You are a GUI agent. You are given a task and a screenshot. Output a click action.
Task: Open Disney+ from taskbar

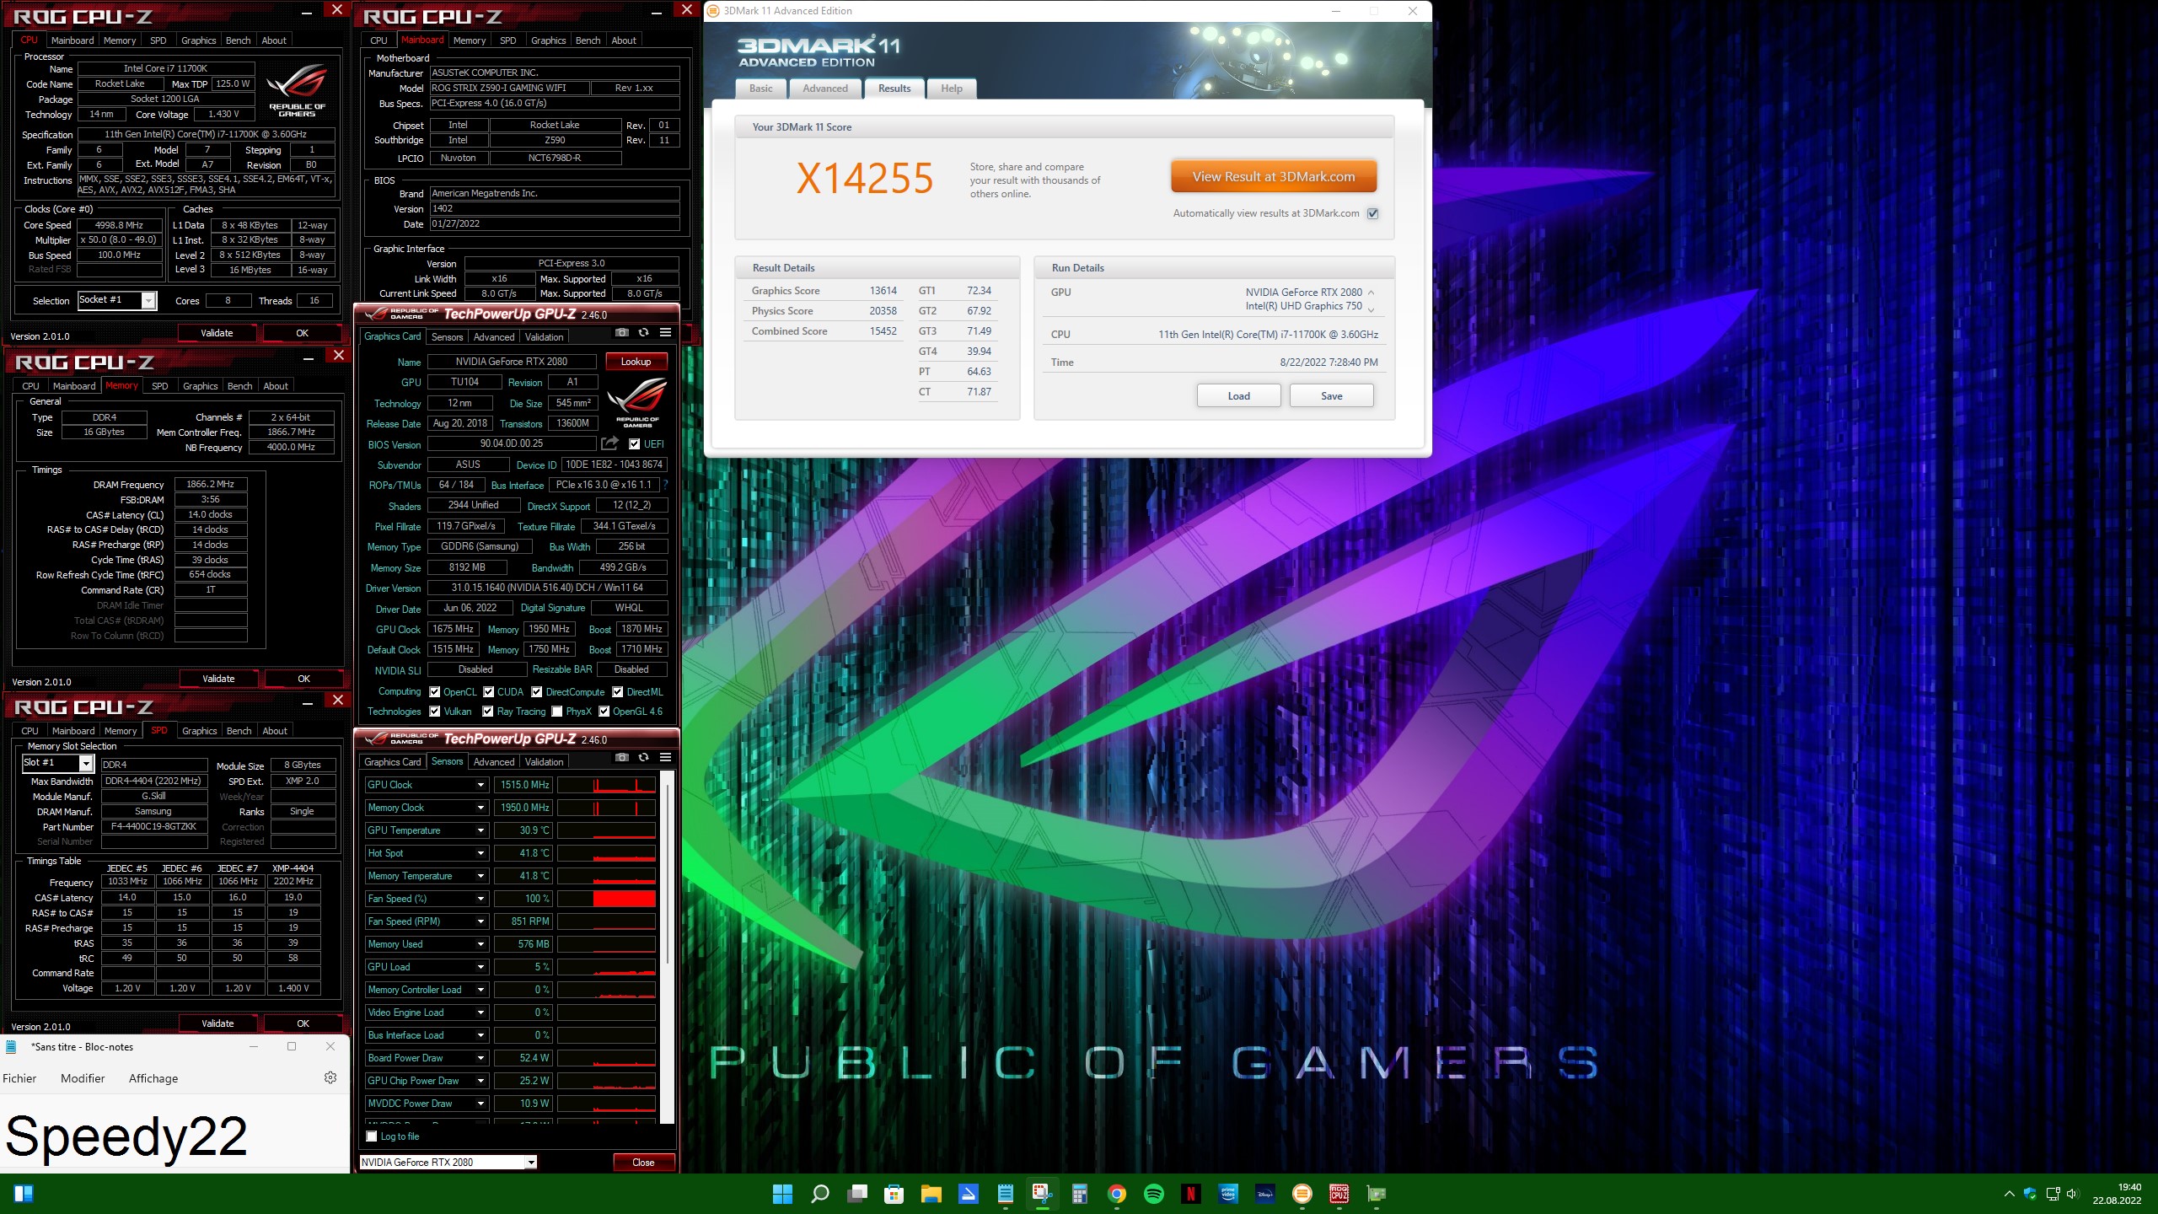pos(1265,1194)
